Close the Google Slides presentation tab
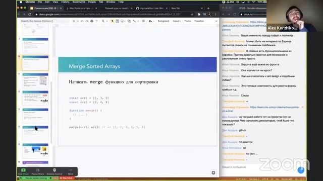Viewport: 323px width, 181px height. pyautogui.click(x=61, y=8)
